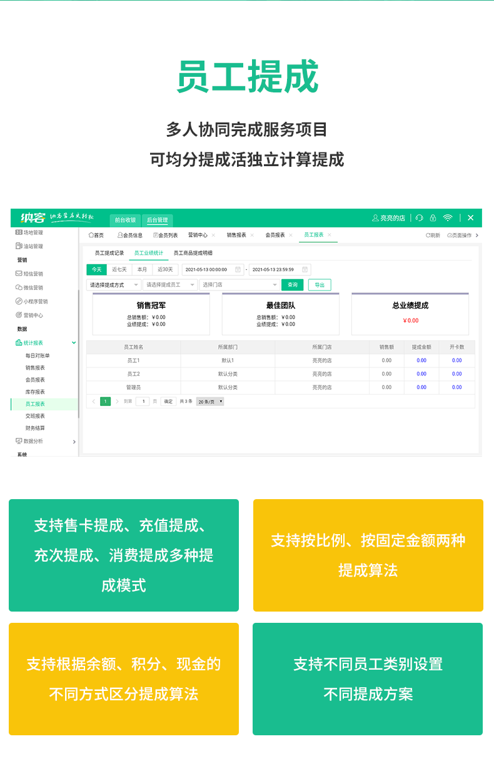This screenshot has width=494, height=774.
Task: Click the lock screen icon
Action: (433, 218)
